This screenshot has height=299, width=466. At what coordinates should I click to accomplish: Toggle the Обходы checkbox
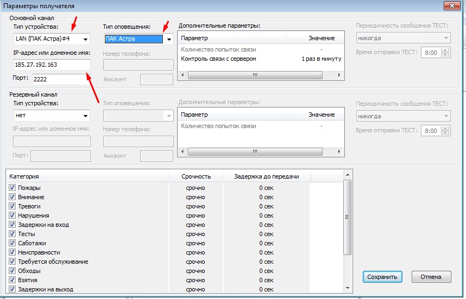pos(12,270)
